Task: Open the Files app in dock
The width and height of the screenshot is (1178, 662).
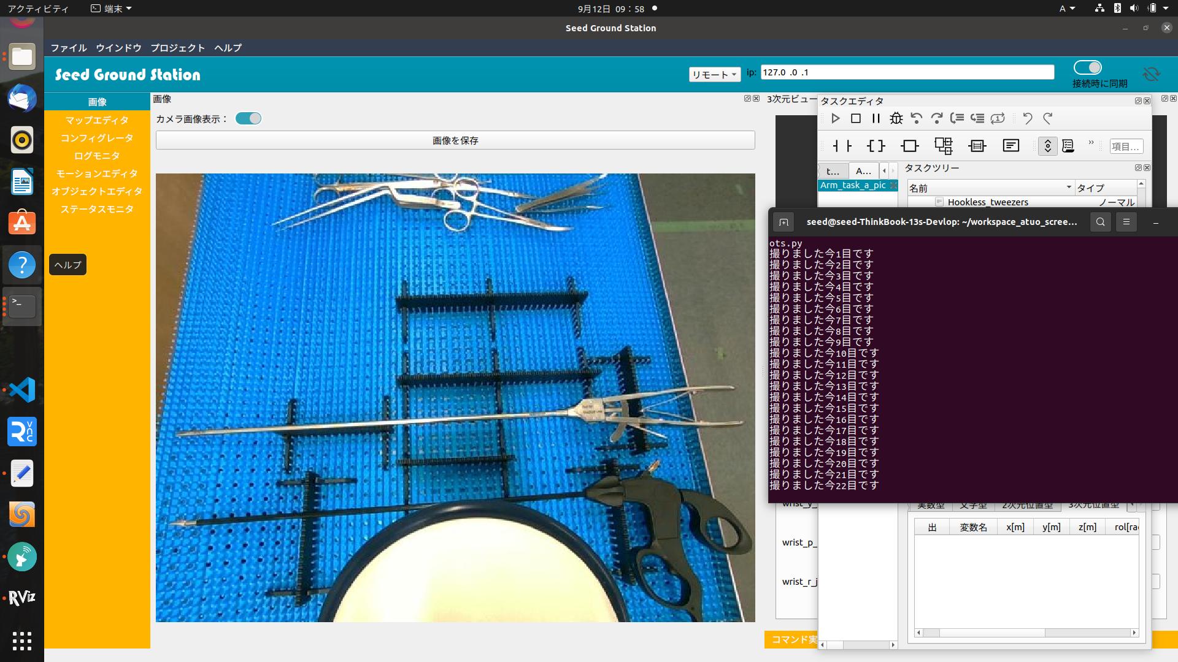Action: [x=22, y=57]
